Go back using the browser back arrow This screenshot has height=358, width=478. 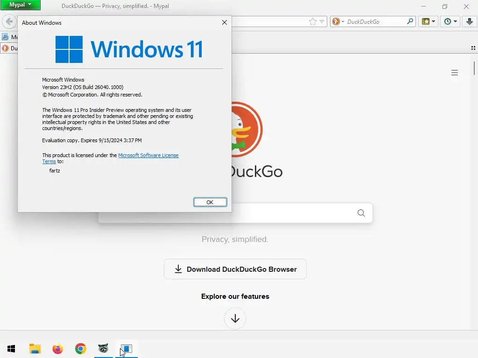[9, 21]
